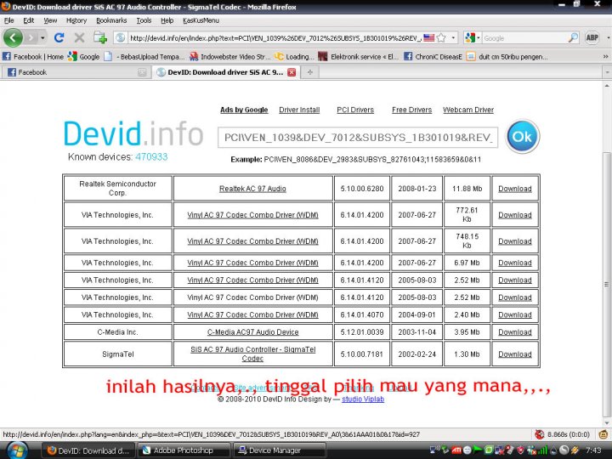The height and width of the screenshot is (459, 612).
Task: Open the Google bookmark in bookmarks toolbar
Action: (83, 57)
